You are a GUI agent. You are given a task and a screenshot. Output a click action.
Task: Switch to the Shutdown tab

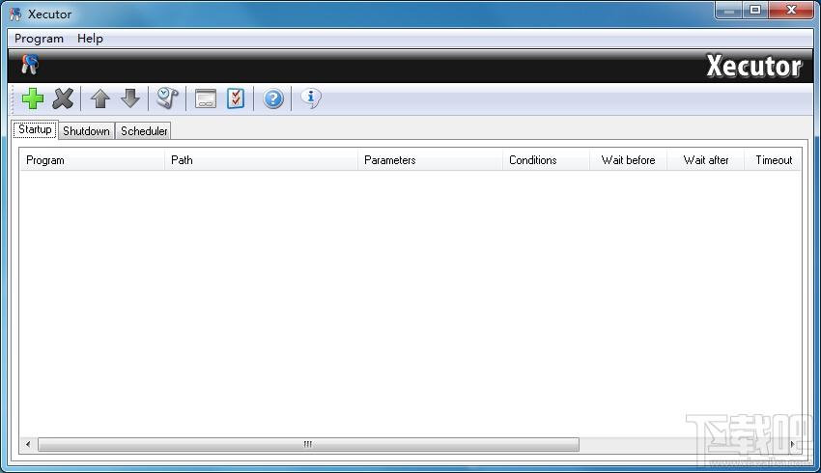[86, 131]
